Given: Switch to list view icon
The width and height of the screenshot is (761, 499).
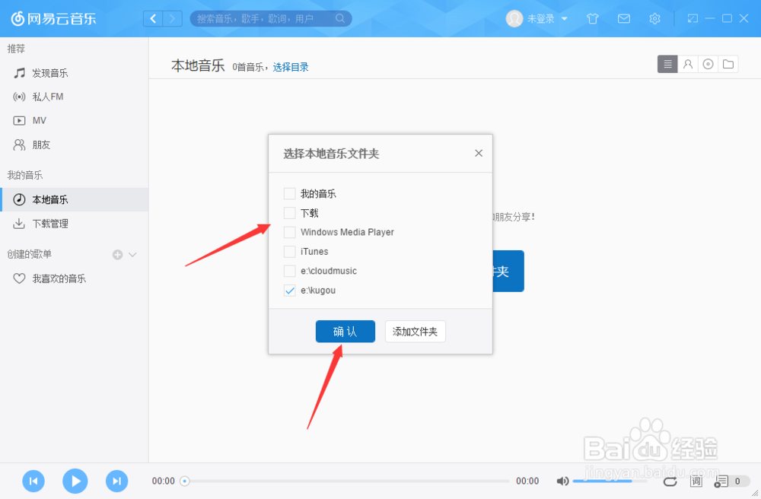Looking at the screenshot, I should tap(667, 64).
